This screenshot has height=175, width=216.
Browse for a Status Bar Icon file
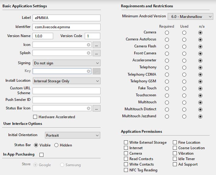pos(97,108)
